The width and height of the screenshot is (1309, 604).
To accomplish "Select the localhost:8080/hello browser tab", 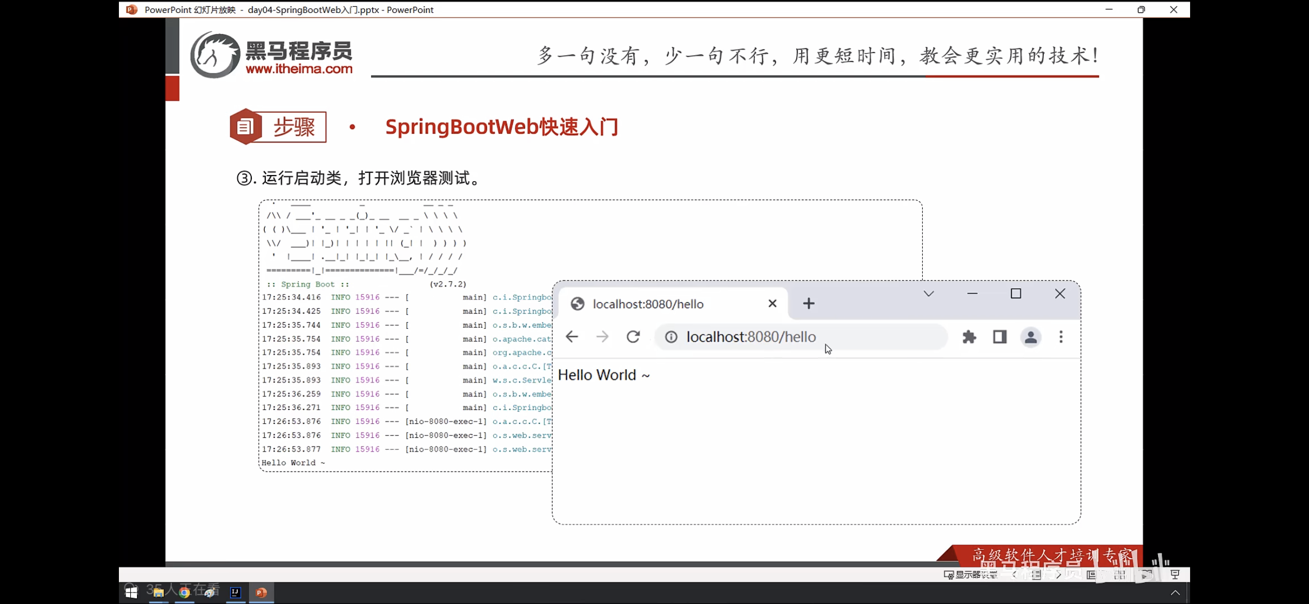I will 674,304.
